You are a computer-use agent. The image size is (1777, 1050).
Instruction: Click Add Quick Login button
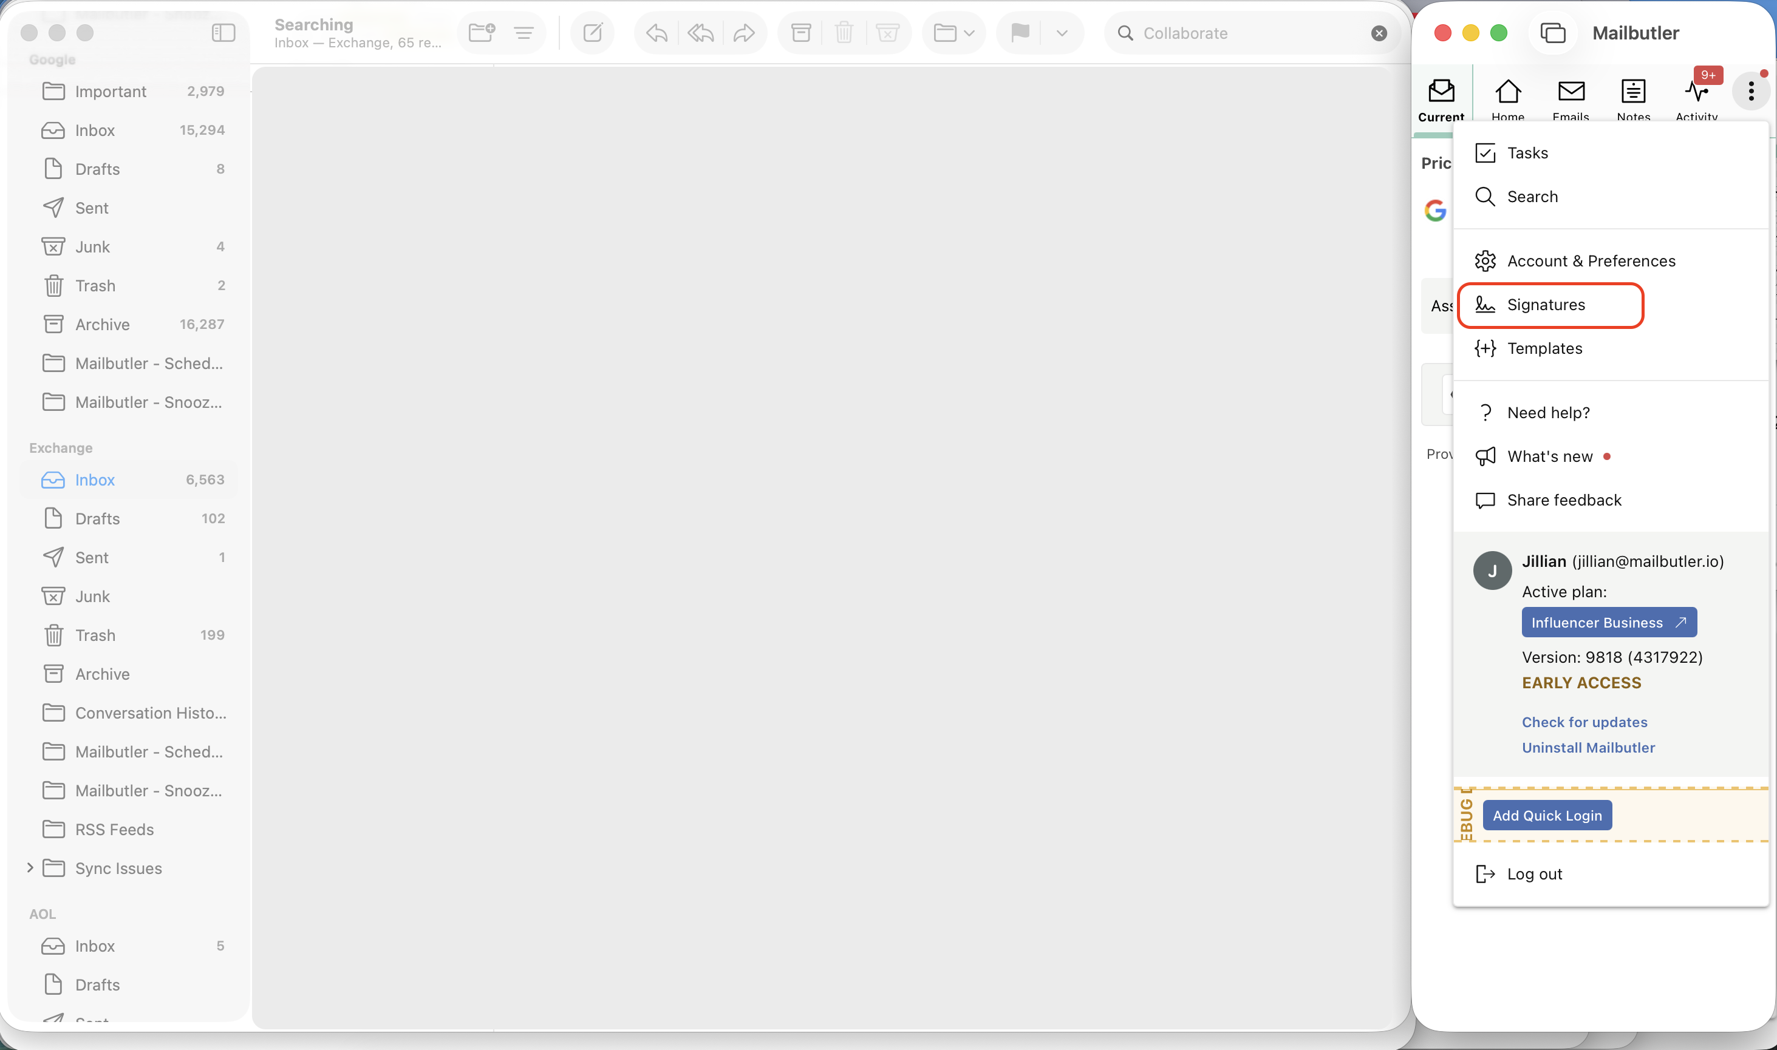click(x=1547, y=815)
